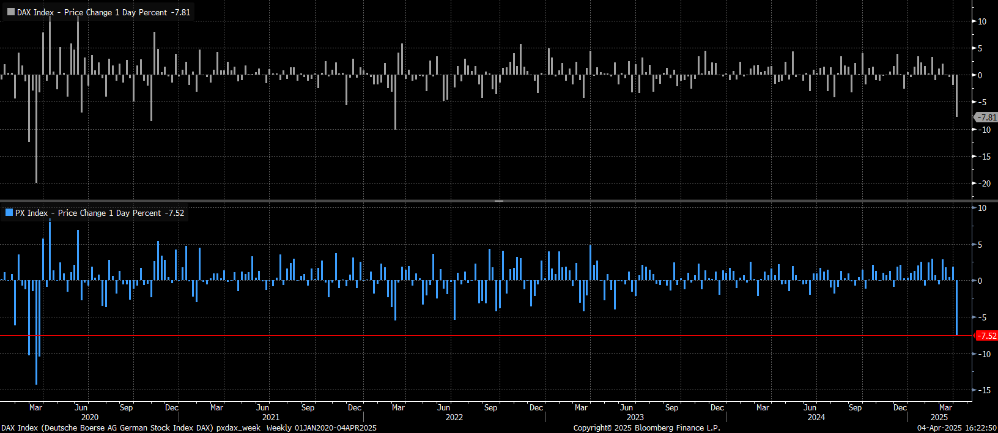Image resolution: width=998 pixels, height=433 pixels.
Task: Click the red -7.52 last value tag
Action: pos(986,336)
